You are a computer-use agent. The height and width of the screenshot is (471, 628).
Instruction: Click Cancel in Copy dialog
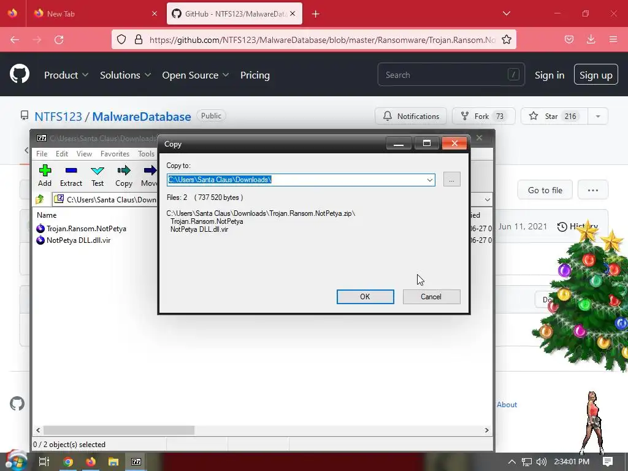[x=431, y=297]
